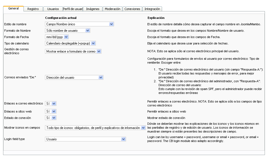
Task: Click explanation about estilo de nombre in Joomla/Mambo
Action: (x=204, y=24)
